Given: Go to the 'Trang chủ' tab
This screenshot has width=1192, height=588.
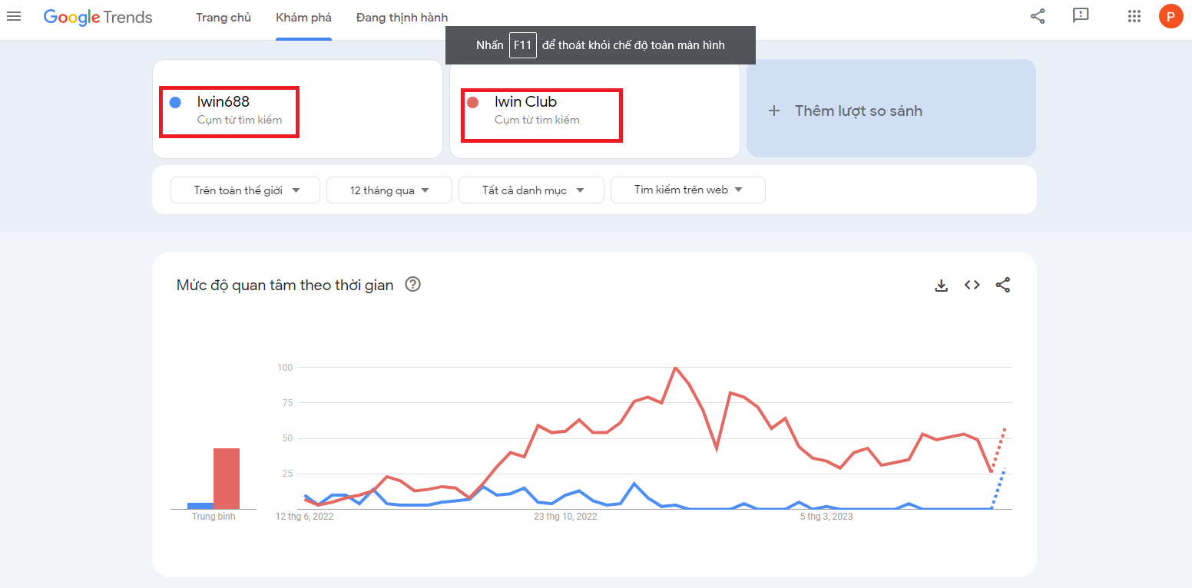Looking at the screenshot, I should tap(223, 18).
